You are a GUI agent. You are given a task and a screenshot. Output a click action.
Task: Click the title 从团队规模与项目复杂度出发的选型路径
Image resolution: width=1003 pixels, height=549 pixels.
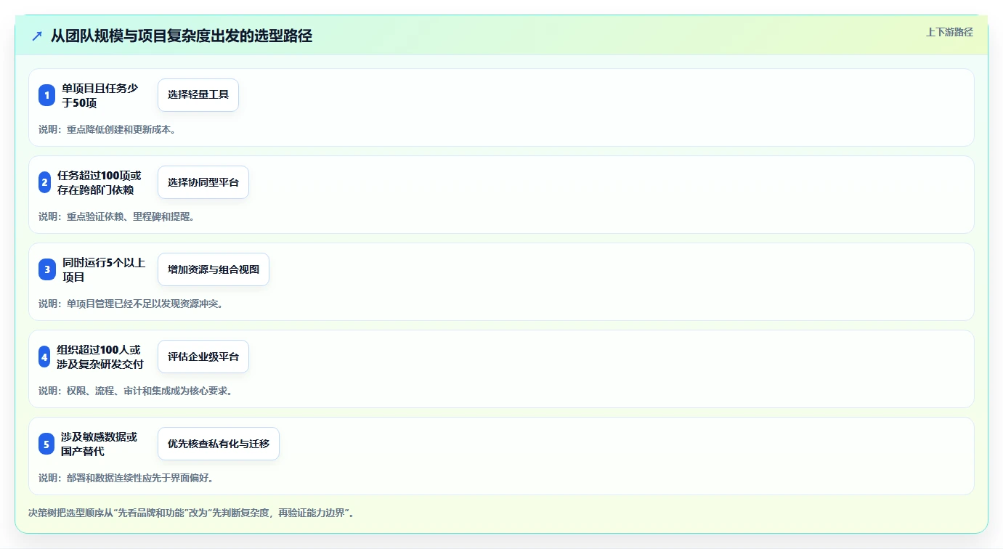point(182,36)
